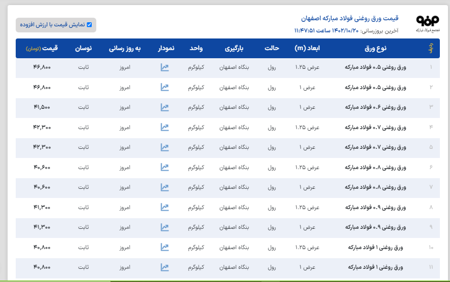Click the 46,800 price in row 1
Image resolution: width=450 pixels, height=282 pixels.
point(43,67)
